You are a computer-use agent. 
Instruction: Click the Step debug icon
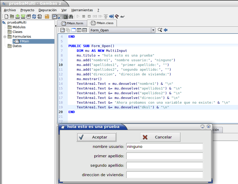click(95, 16)
